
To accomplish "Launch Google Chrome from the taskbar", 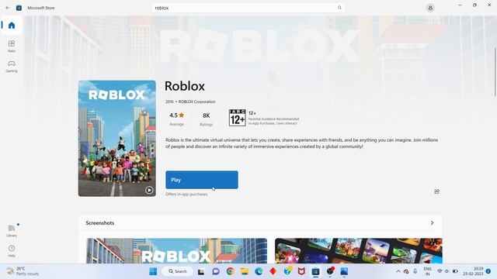I will [x=230, y=271].
